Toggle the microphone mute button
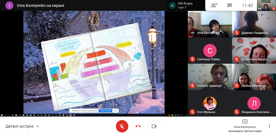The image size is (276, 136). [122, 126]
